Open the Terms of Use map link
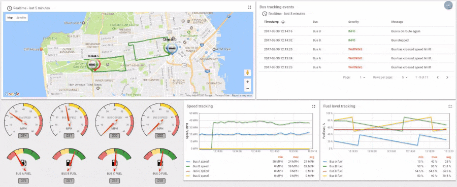This screenshot has width=457, height=187. click(222, 95)
